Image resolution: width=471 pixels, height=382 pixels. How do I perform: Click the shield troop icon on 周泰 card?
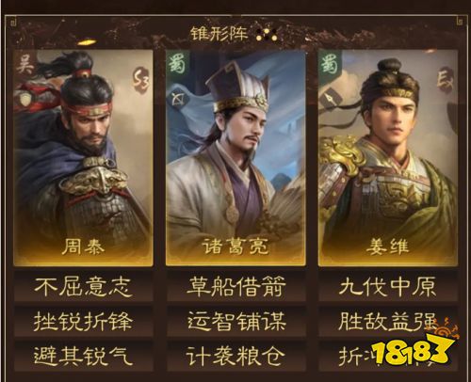coord(25,99)
